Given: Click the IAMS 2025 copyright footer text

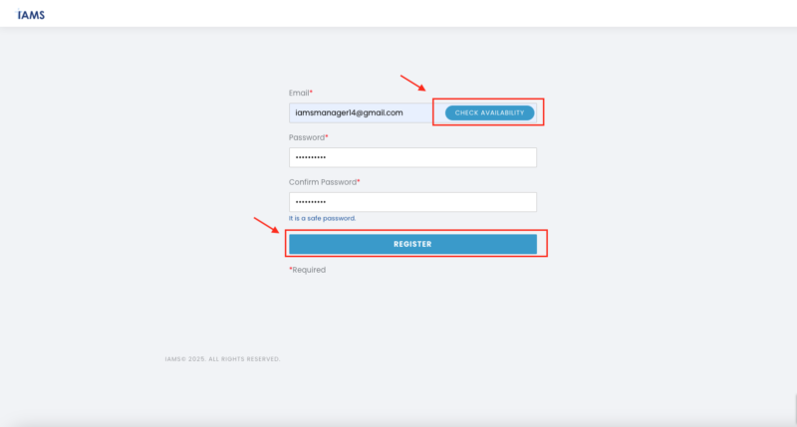Looking at the screenshot, I should pos(222,359).
